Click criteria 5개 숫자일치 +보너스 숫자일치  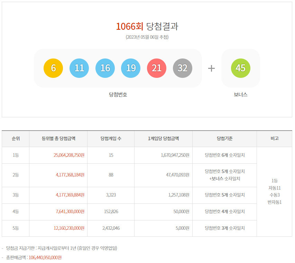[x=225, y=175]
